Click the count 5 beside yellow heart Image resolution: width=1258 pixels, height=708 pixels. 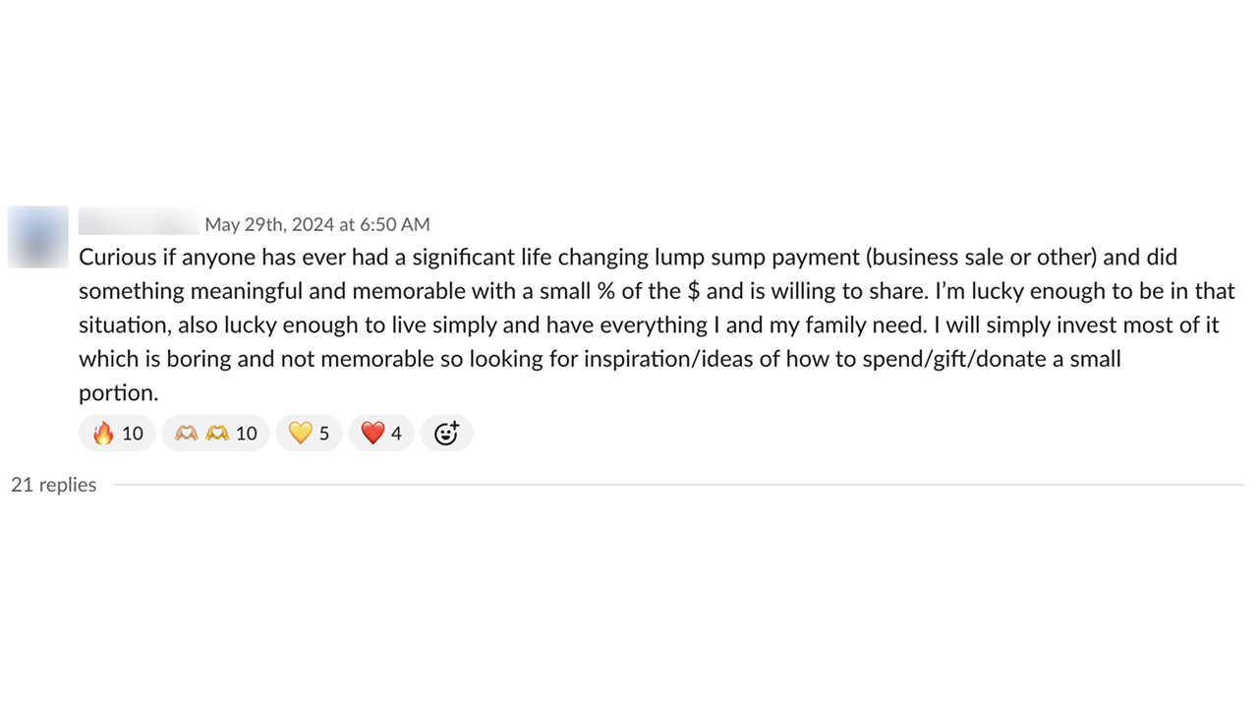[324, 433]
